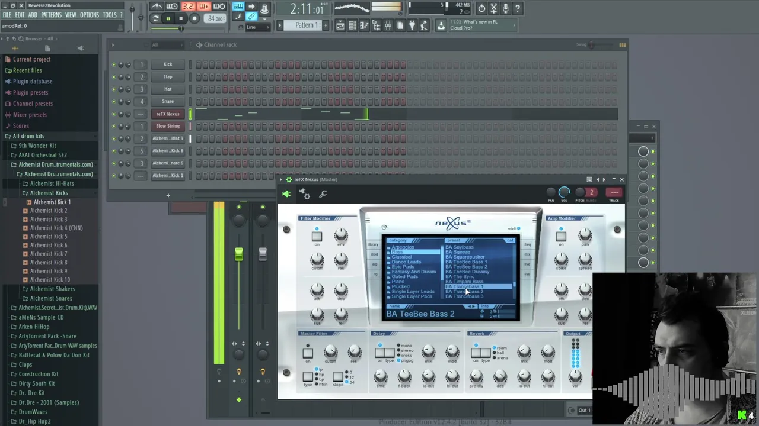The image size is (759, 426).
Task: Select the Snare channel button
Action: [168, 101]
